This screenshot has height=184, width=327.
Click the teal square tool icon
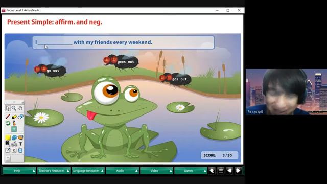pos(14,129)
